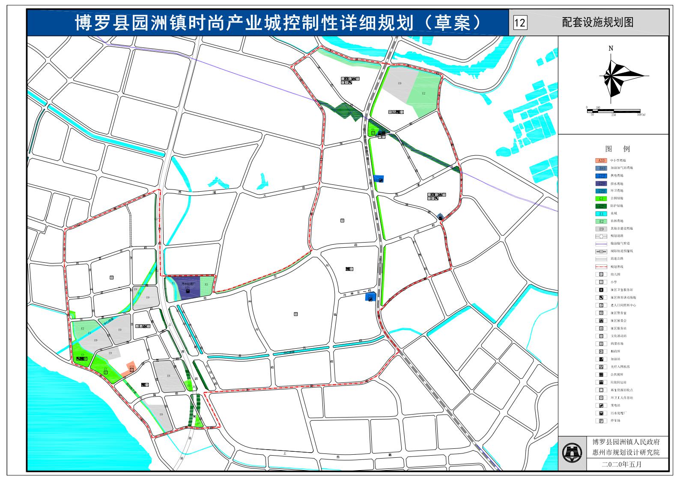
Task: Click the parking lot (停车场) legend icon
Action: click(x=601, y=421)
